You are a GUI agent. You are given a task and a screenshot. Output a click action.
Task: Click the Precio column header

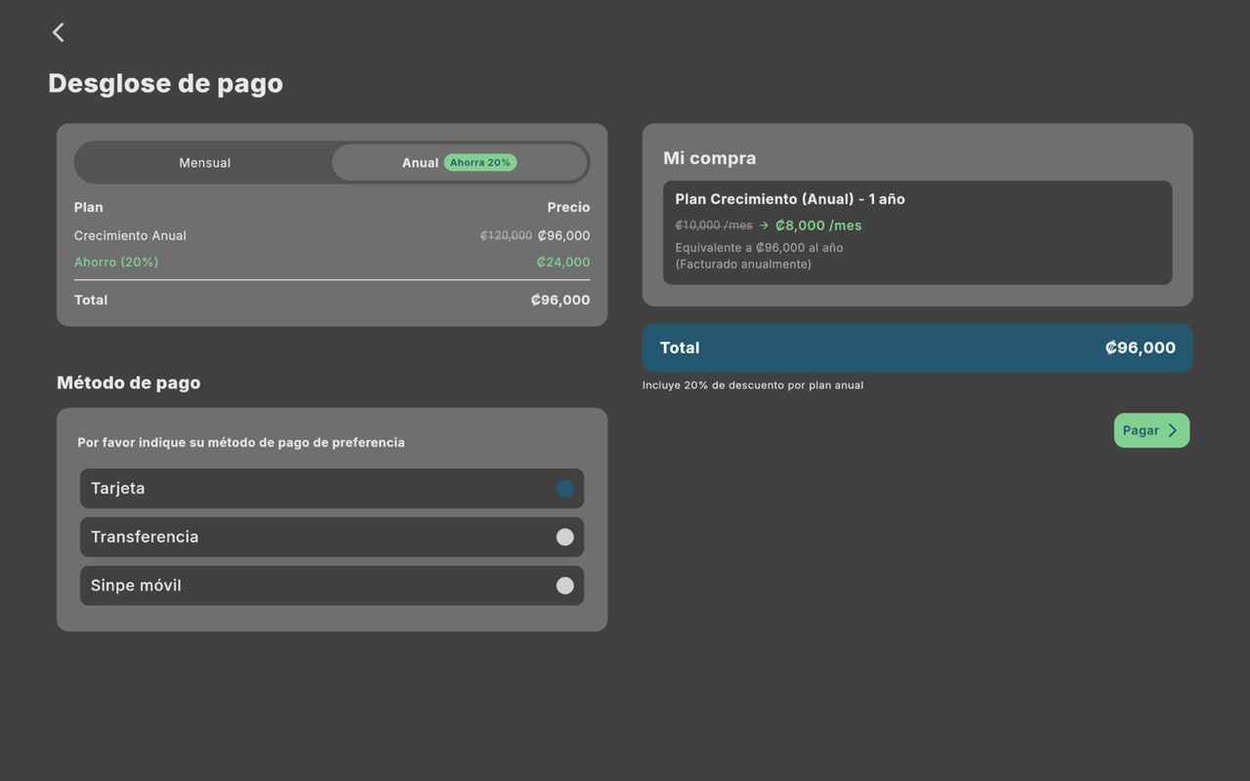tap(568, 207)
